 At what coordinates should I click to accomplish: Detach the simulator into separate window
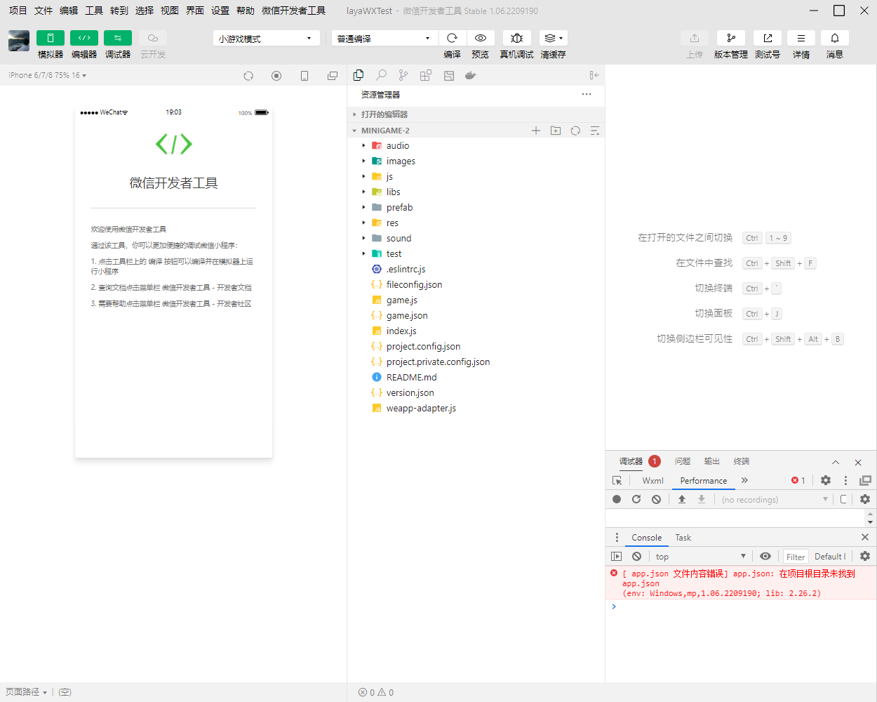click(x=333, y=76)
